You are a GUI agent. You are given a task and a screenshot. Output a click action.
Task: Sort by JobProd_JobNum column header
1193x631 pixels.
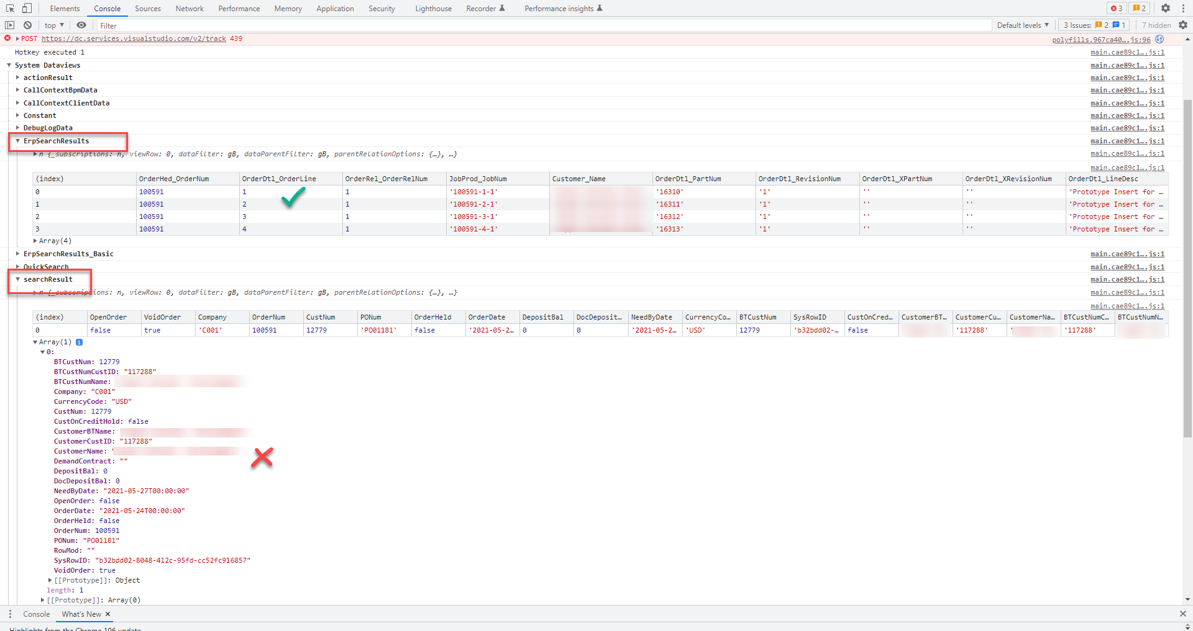(498, 179)
